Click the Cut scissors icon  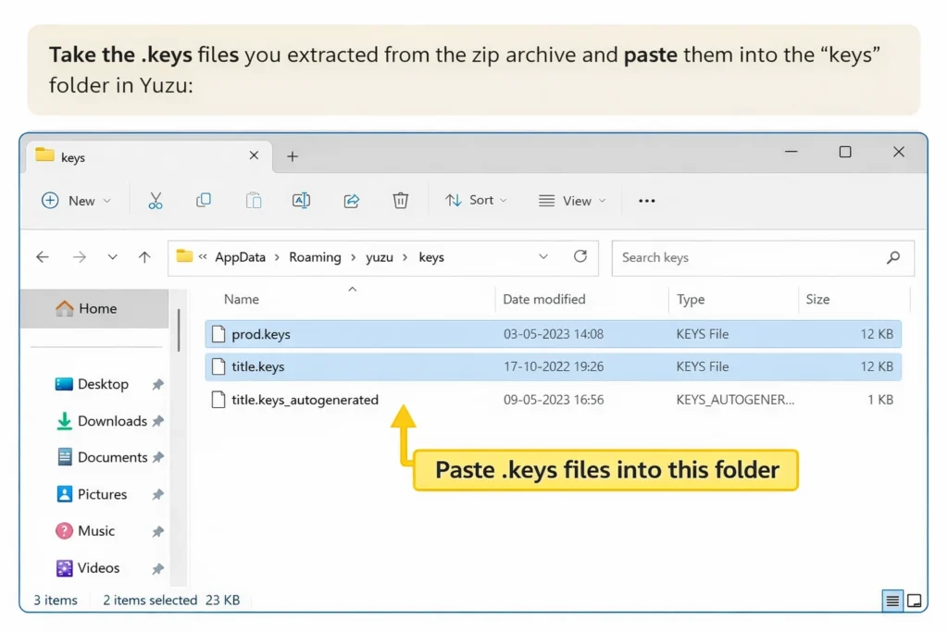pos(155,201)
